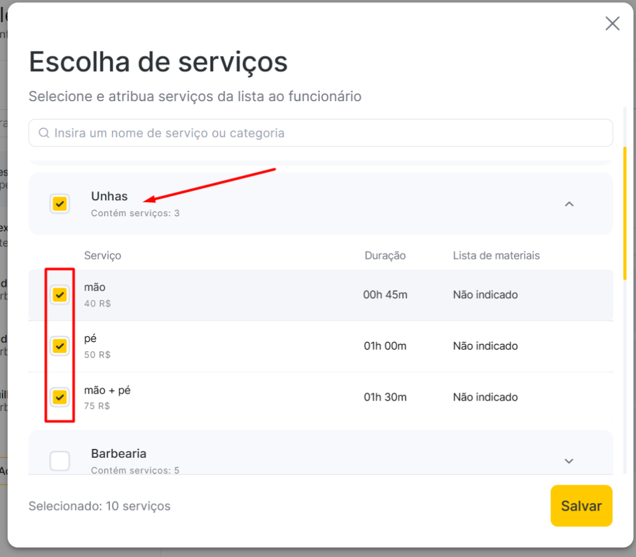Close the Escolha de serviços dialog
Screen dimensions: 636x557
click(x=612, y=24)
